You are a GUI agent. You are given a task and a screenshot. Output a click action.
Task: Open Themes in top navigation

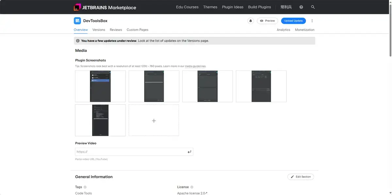click(210, 7)
